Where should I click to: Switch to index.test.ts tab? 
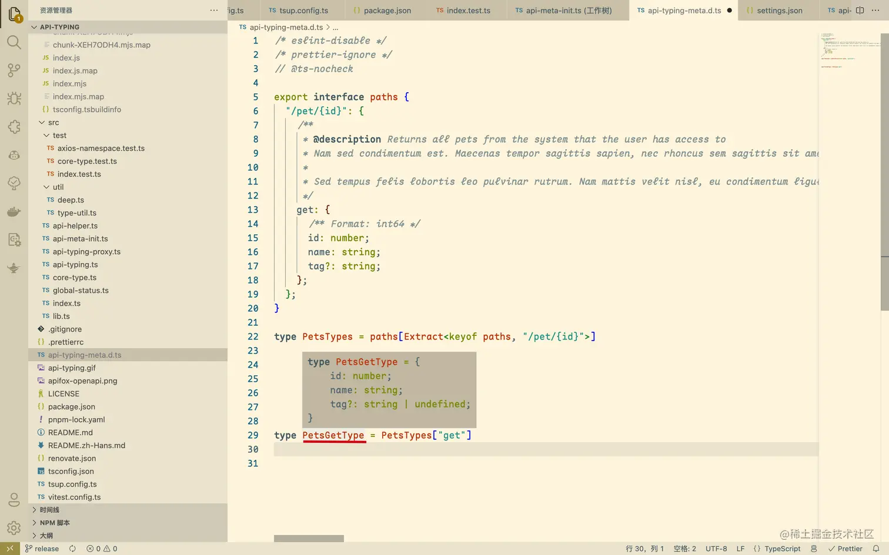click(x=468, y=11)
